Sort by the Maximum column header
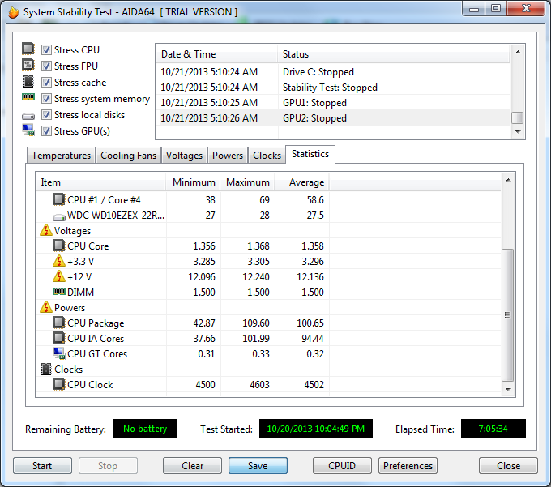This screenshot has height=487, width=551. click(x=247, y=182)
